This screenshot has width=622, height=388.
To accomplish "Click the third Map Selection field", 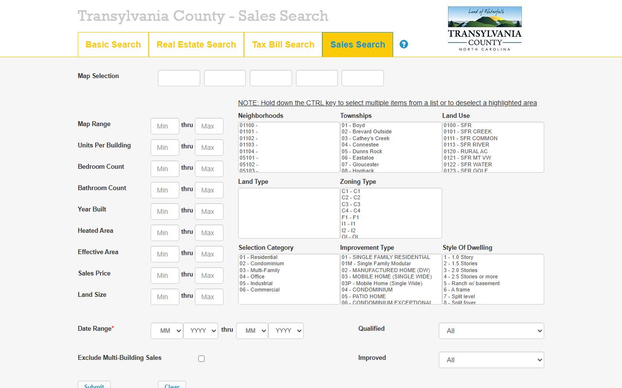I will 271,78.
